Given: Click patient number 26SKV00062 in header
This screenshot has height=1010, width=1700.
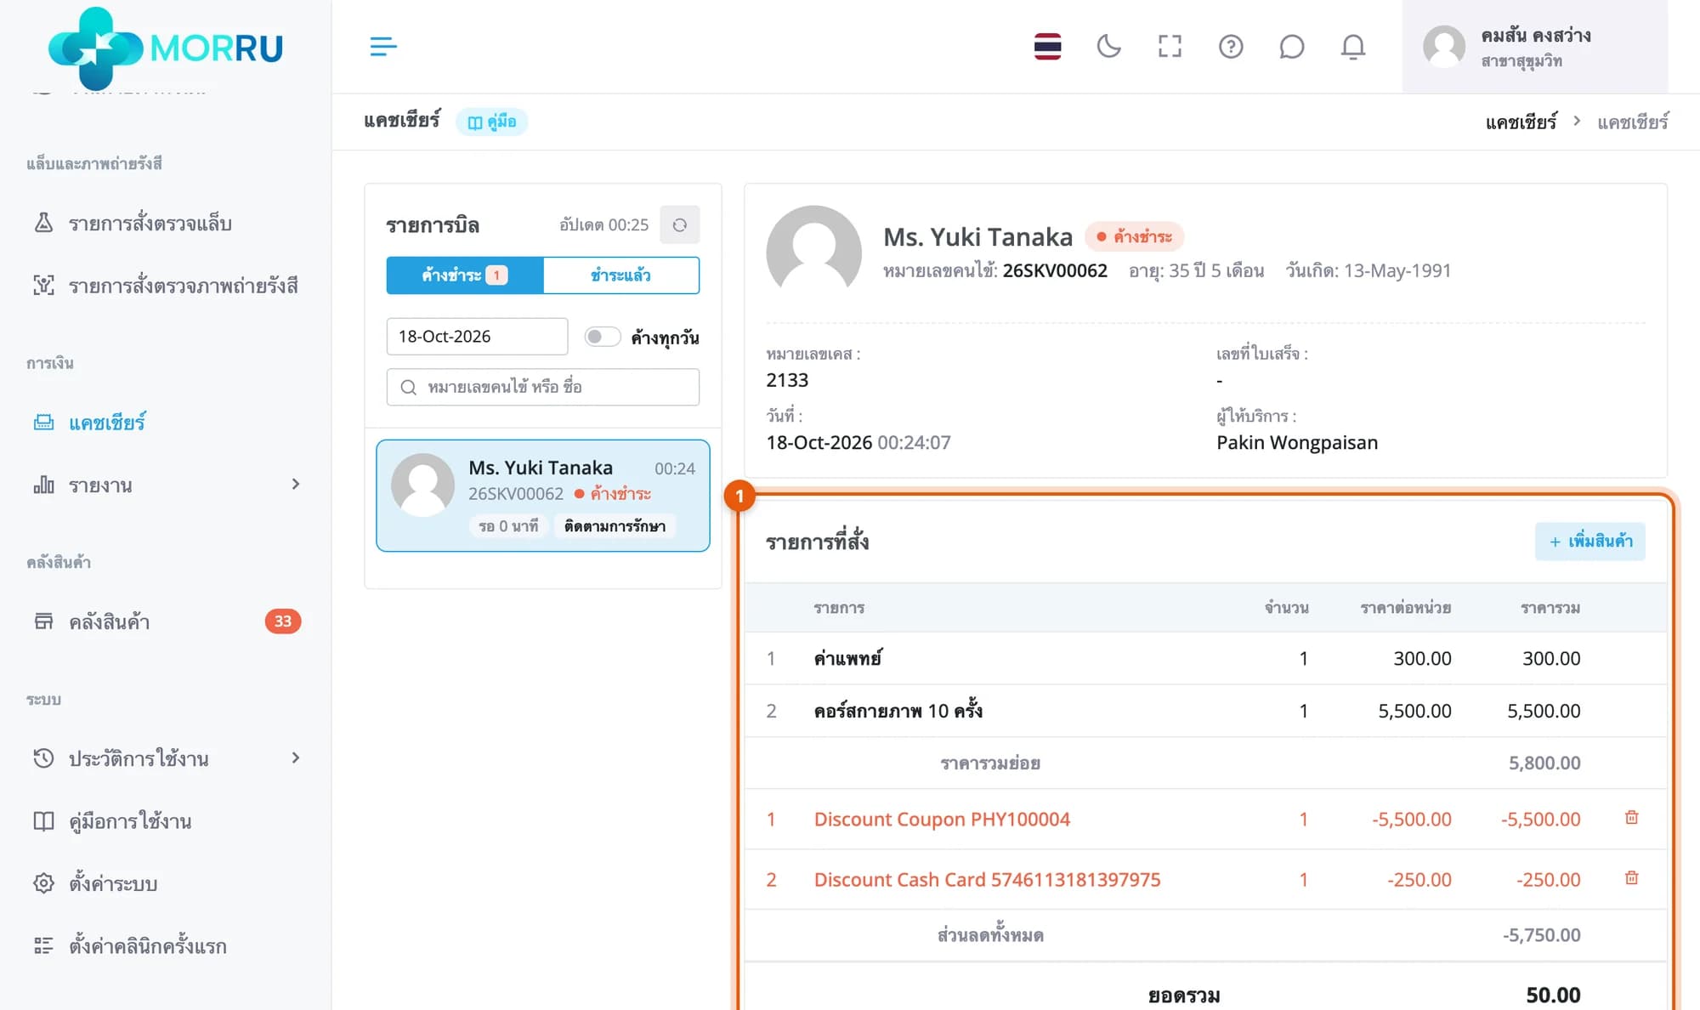Looking at the screenshot, I should pos(1055,270).
